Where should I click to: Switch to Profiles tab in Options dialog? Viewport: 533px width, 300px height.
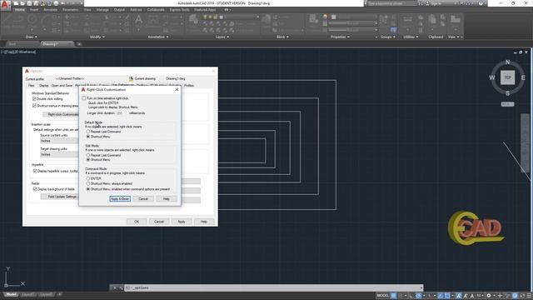[x=189, y=85]
